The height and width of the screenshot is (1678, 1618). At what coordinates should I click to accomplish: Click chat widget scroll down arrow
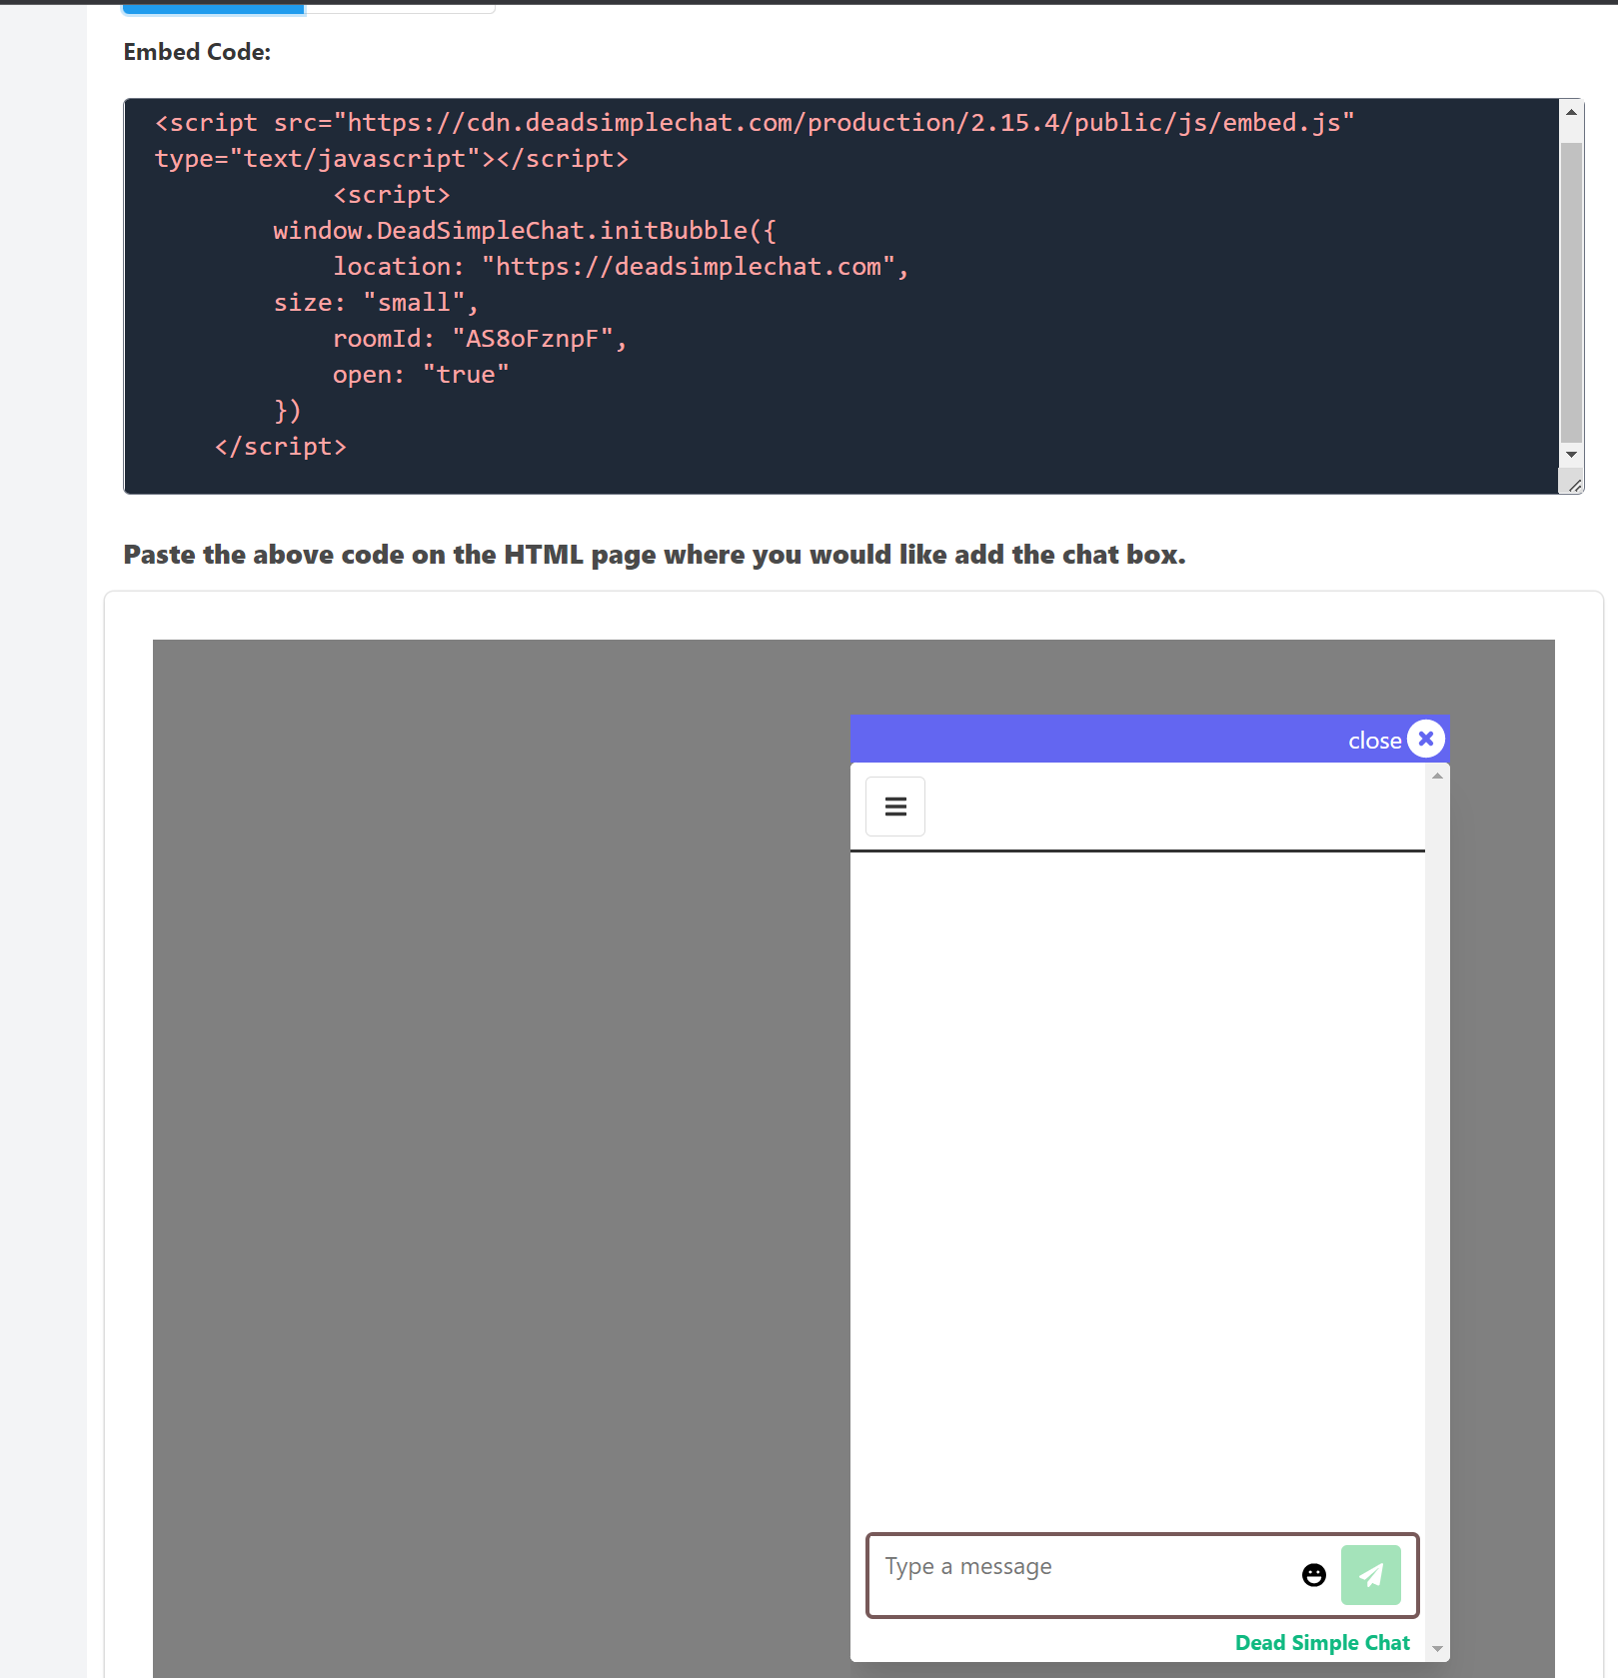pos(1437,1649)
